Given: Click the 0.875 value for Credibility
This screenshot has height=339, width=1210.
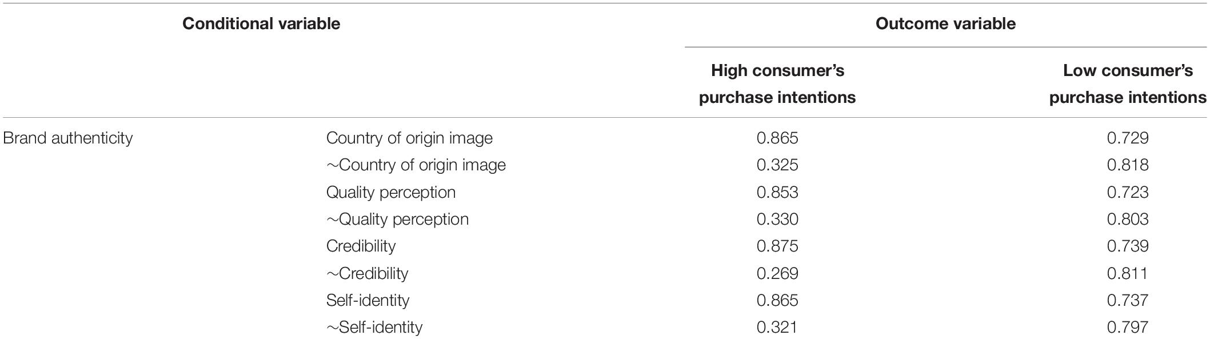Looking at the screenshot, I should tap(777, 246).
